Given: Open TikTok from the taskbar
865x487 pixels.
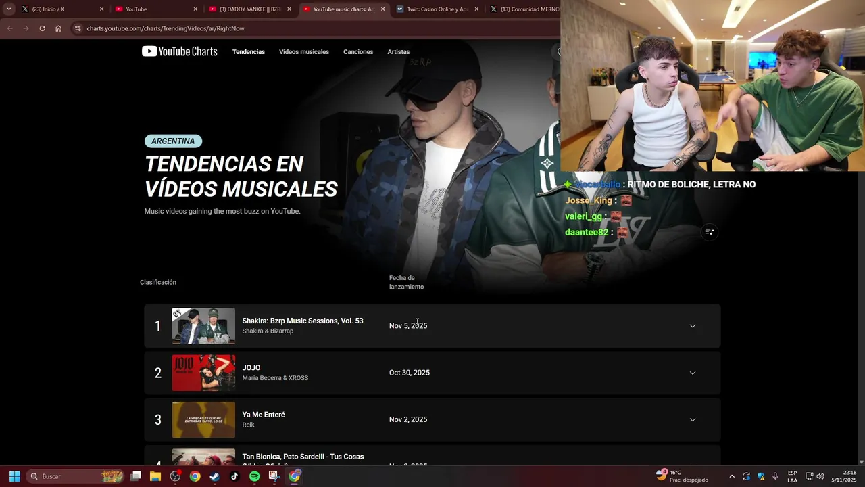Looking at the screenshot, I should [234, 476].
